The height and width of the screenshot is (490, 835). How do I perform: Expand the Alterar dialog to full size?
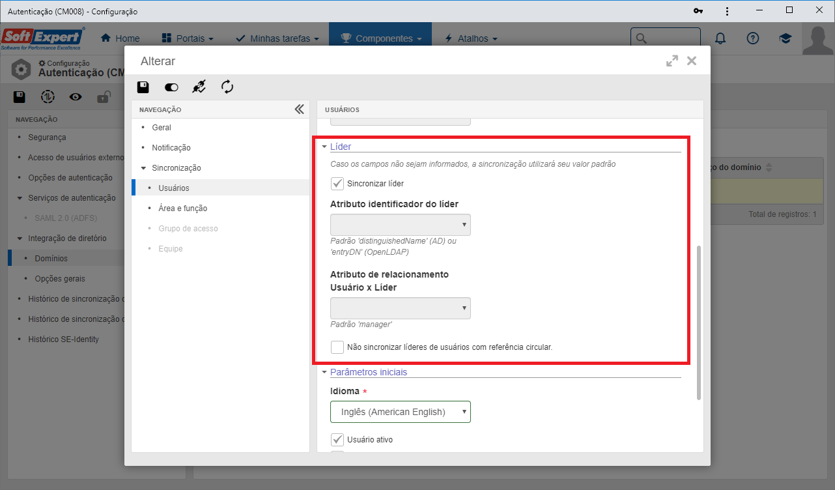click(672, 61)
